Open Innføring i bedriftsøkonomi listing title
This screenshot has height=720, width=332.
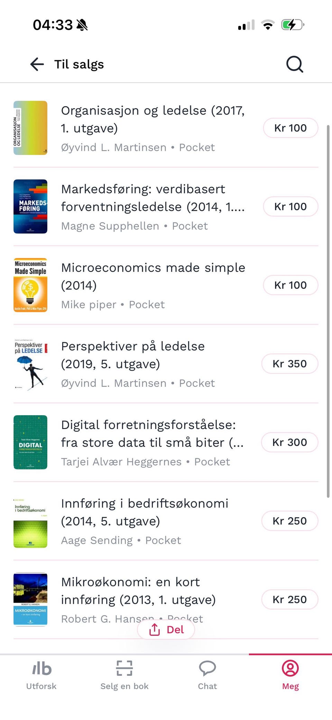145,512
